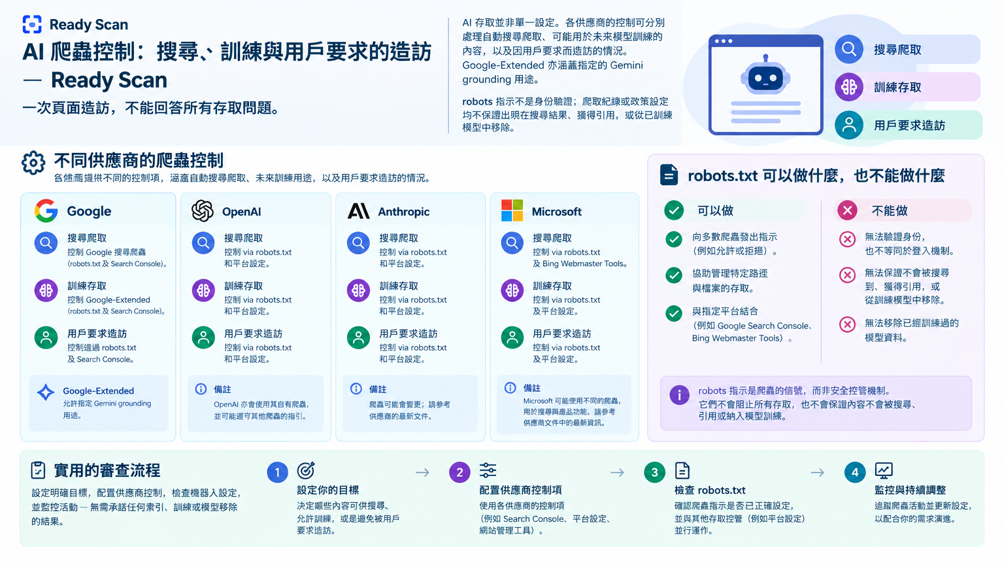Image resolution: width=1004 pixels, height=565 pixels.
Task: Select the Anthropic logo
Action: [x=358, y=211]
